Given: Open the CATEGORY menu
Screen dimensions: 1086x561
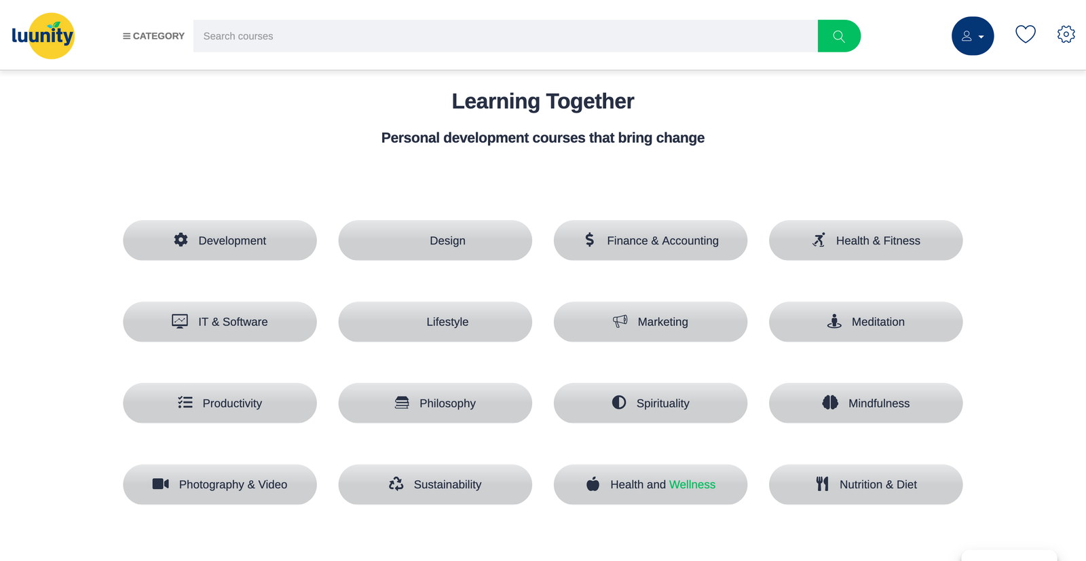Looking at the screenshot, I should tap(153, 36).
